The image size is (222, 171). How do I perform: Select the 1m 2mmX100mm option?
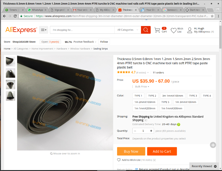point(145,102)
